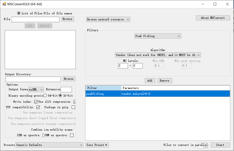Remove the selected filter
The image size is (234, 151).
(x=165, y=81)
